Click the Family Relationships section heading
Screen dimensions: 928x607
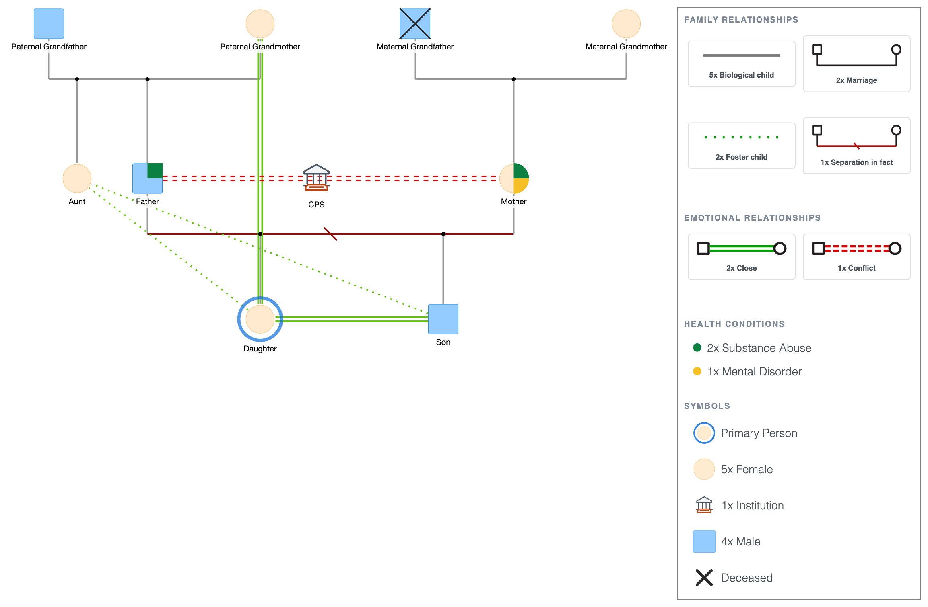coord(741,20)
